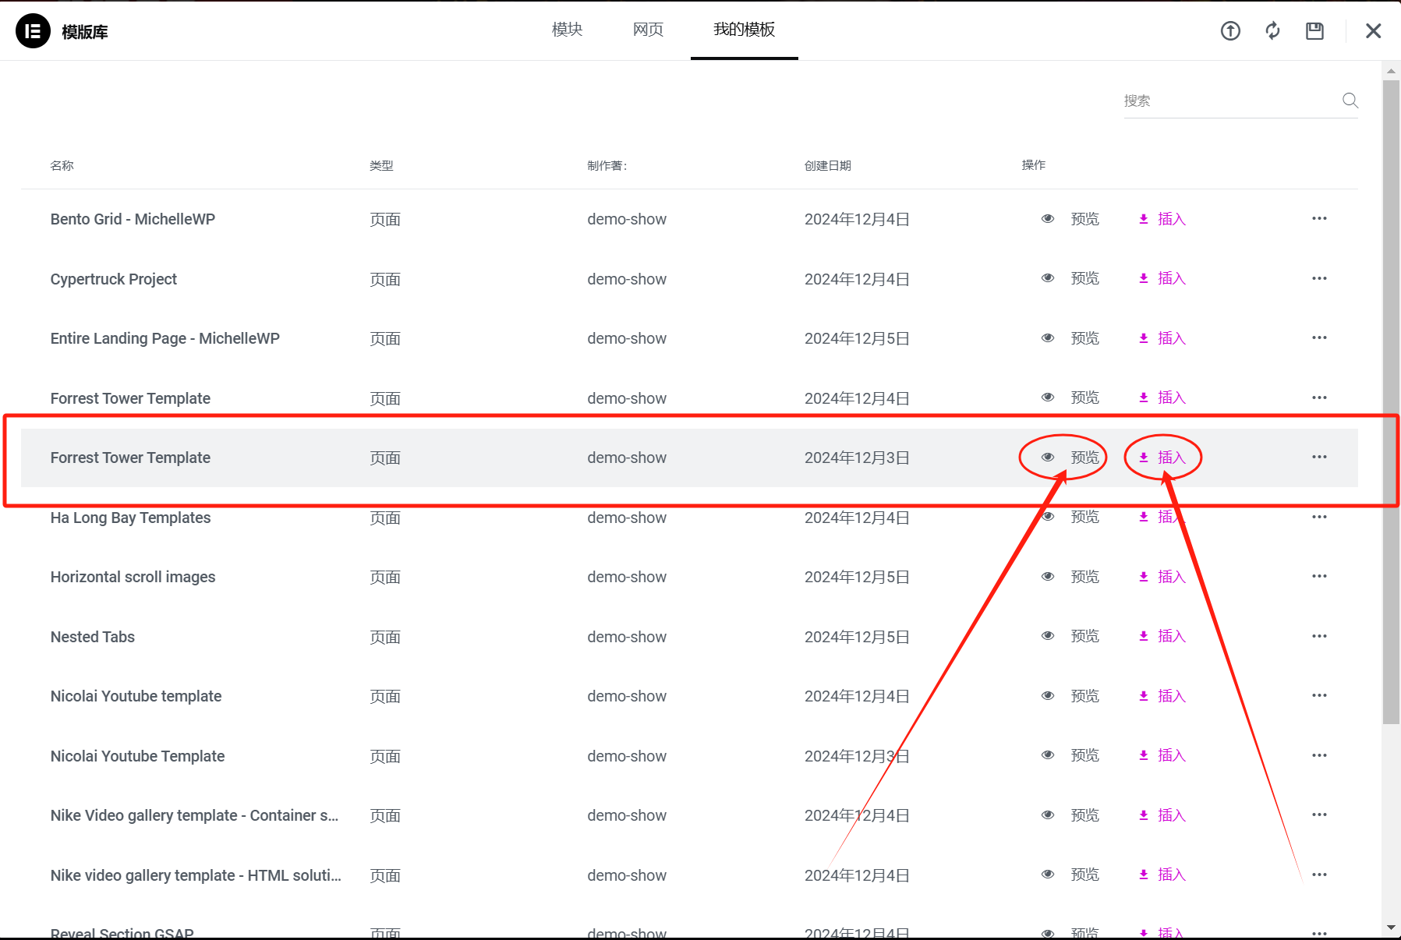Screen dimensions: 1401x940
Task: Expand more actions for Nested Tabs
Action: [1318, 636]
